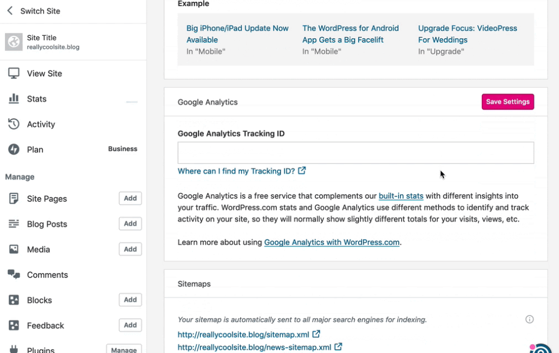Screen dimensions: 559x353
Task: Open the help bubble icon at bottom right
Action: pos(541,349)
